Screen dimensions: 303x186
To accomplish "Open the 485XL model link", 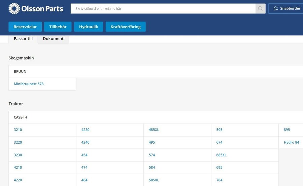I will [154, 130].
